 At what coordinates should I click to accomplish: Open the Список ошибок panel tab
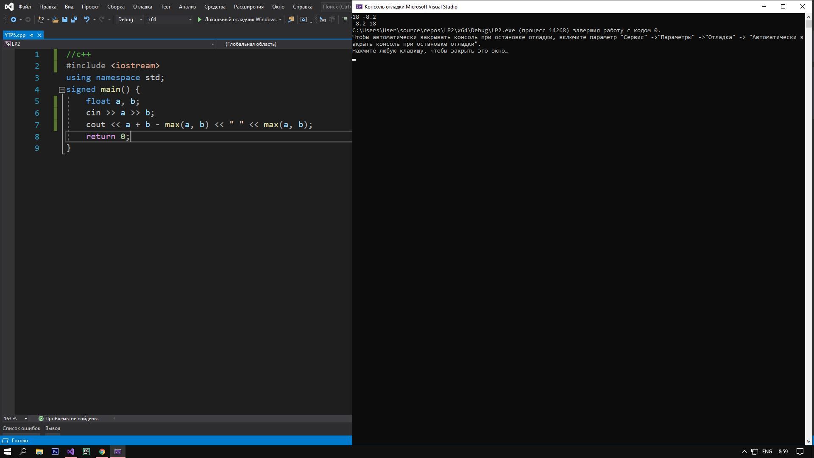click(21, 428)
